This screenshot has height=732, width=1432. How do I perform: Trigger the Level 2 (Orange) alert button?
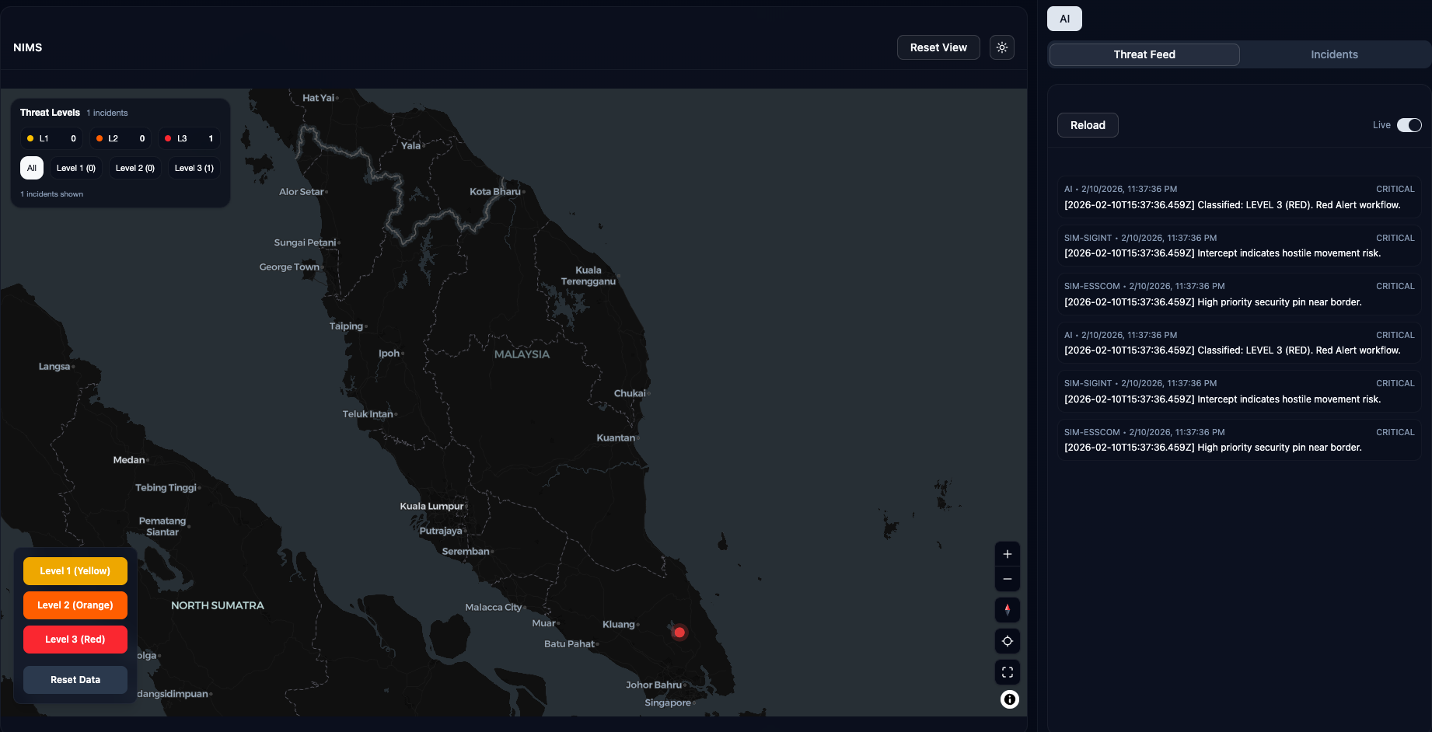[x=75, y=605]
